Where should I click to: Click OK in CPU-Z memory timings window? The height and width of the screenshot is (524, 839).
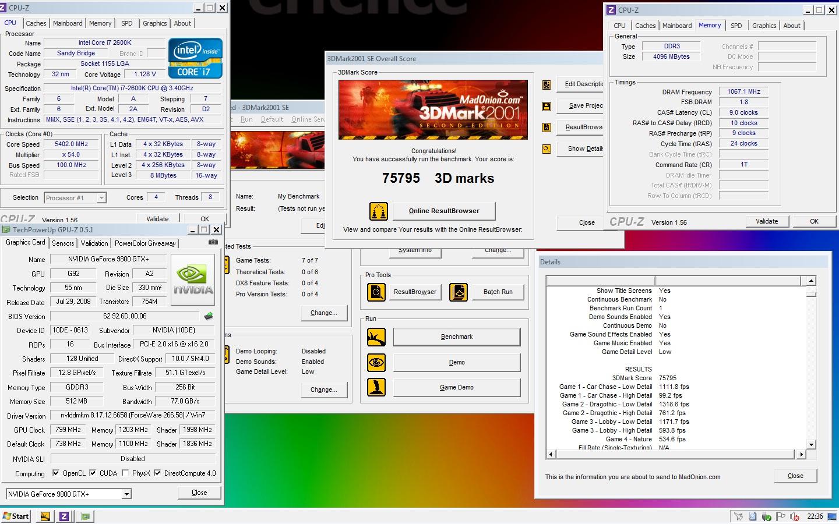[x=814, y=221]
